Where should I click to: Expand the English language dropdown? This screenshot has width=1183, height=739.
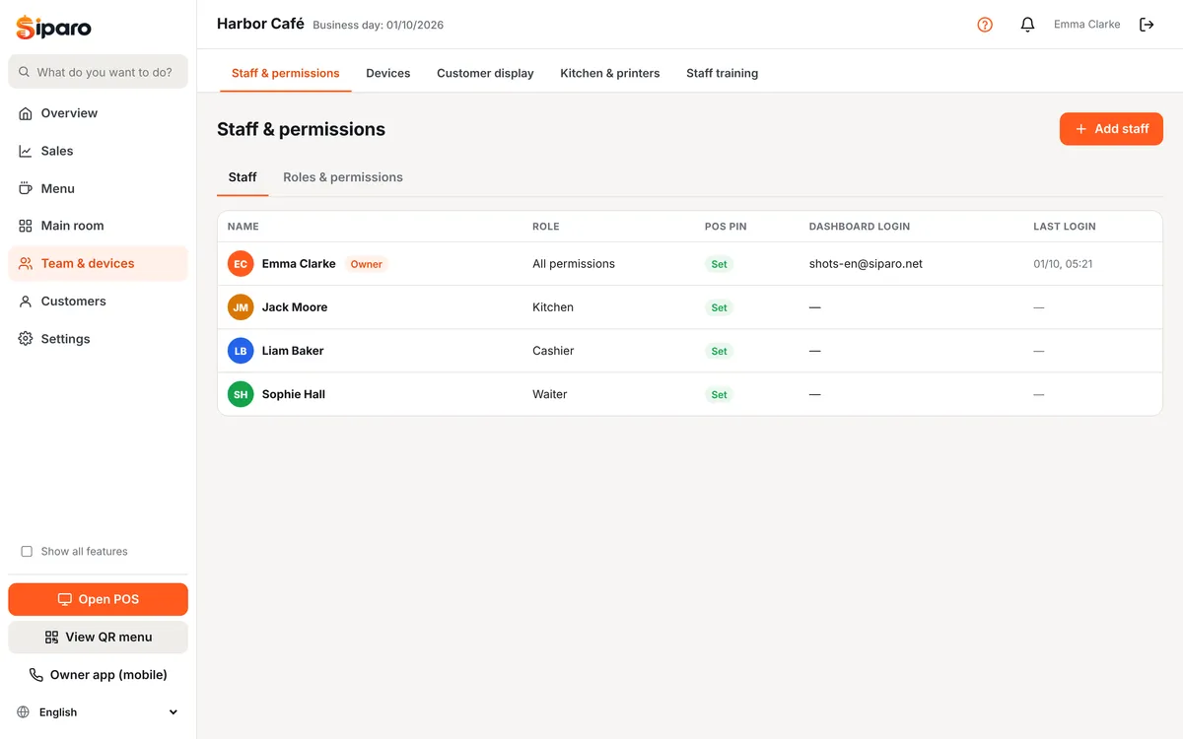99,712
